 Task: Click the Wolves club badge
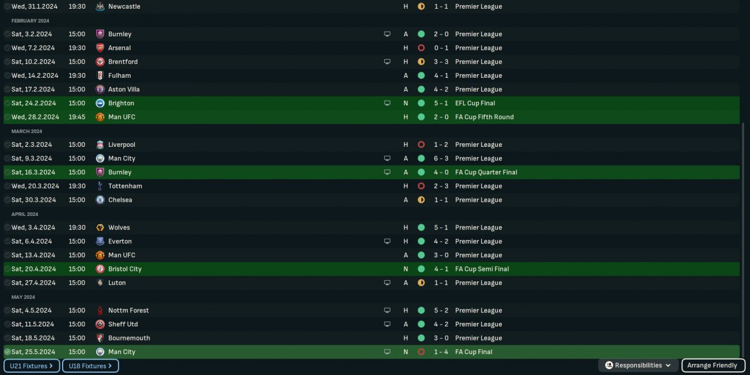100,228
